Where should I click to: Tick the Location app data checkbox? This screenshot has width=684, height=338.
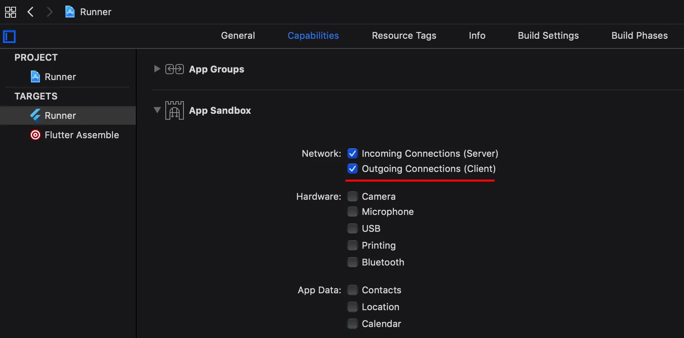point(353,307)
